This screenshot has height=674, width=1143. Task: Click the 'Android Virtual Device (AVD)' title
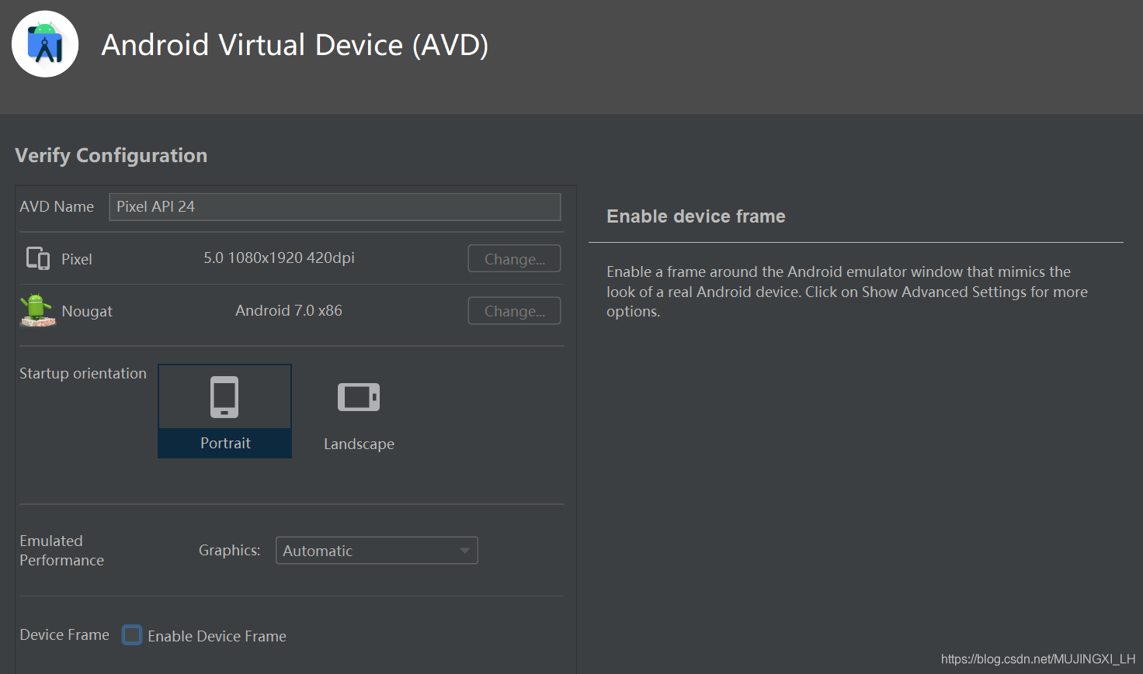[x=295, y=45]
